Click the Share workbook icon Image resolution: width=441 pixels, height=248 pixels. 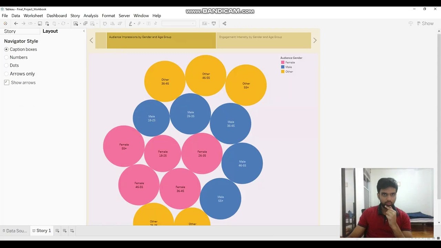tap(224, 23)
